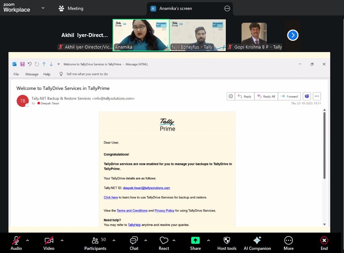Select Nijil Boneyfus video thumbnail
The width and height of the screenshot is (344, 253).
pyautogui.click(x=198, y=35)
